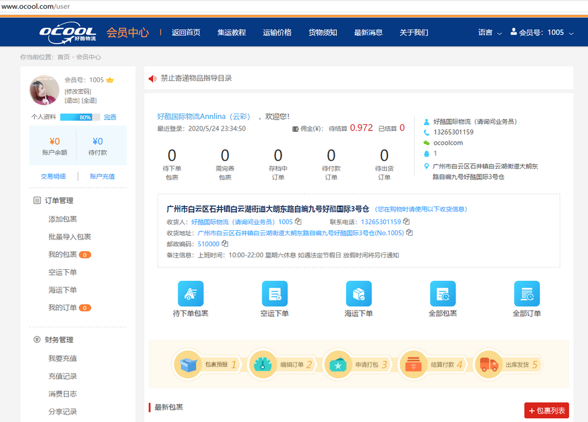Click the red 包裹列表 button

(x=547, y=411)
